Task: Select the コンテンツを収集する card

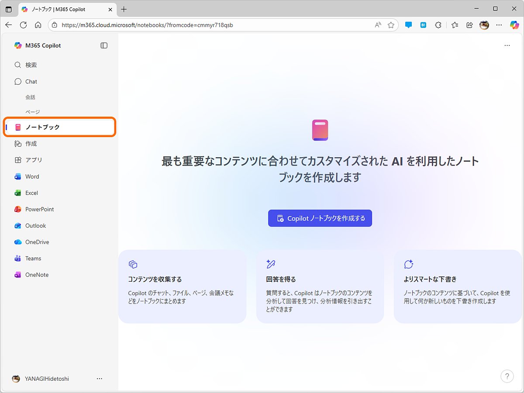Action: point(182,286)
